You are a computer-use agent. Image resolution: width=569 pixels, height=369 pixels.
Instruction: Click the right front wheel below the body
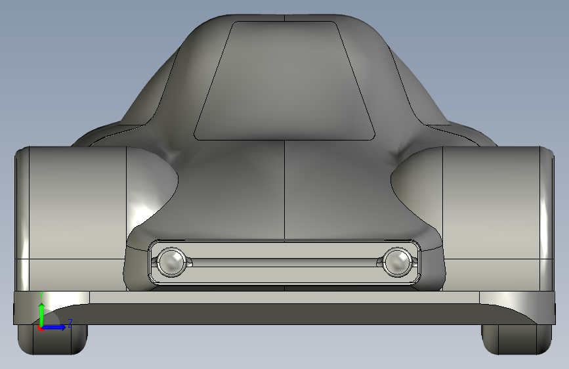coord(516,340)
